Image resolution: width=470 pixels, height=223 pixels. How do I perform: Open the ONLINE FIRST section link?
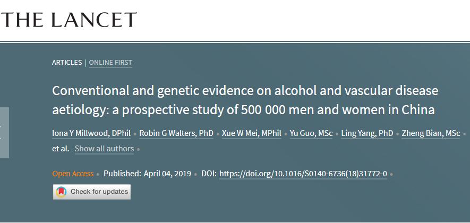(110, 63)
